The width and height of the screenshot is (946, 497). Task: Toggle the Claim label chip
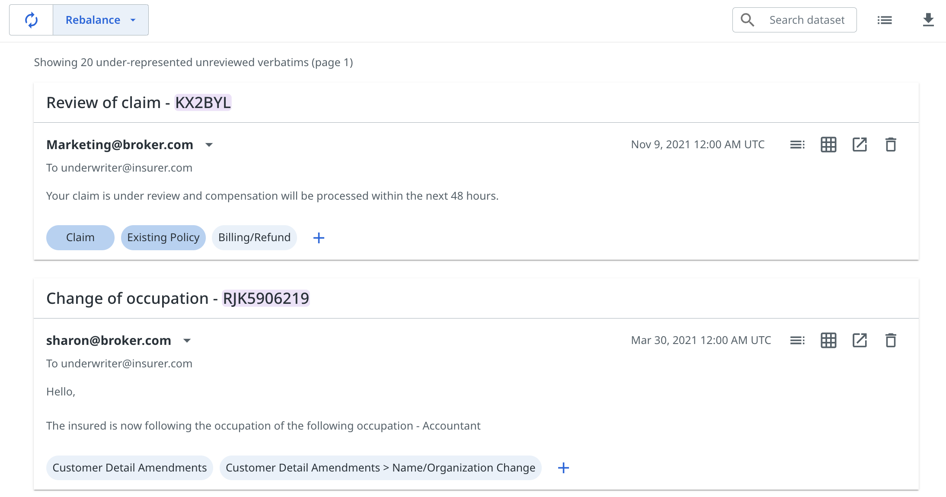point(80,238)
